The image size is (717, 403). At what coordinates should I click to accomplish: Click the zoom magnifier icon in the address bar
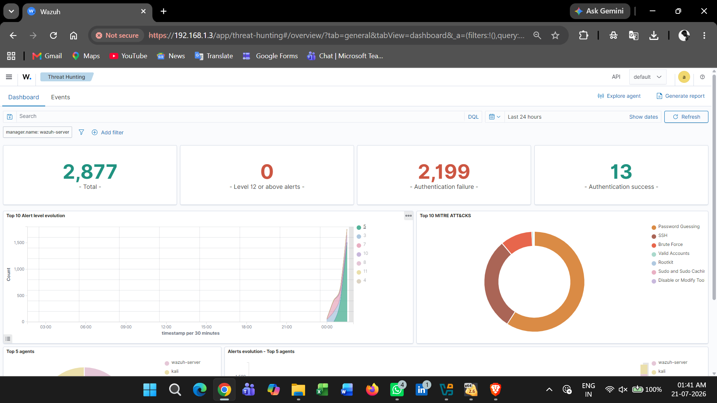537,35
